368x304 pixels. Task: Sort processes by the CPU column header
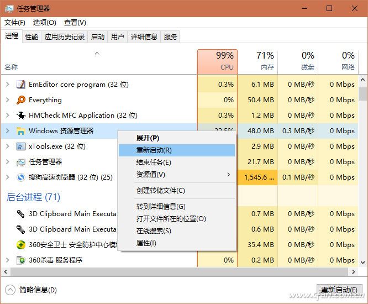tap(217, 61)
